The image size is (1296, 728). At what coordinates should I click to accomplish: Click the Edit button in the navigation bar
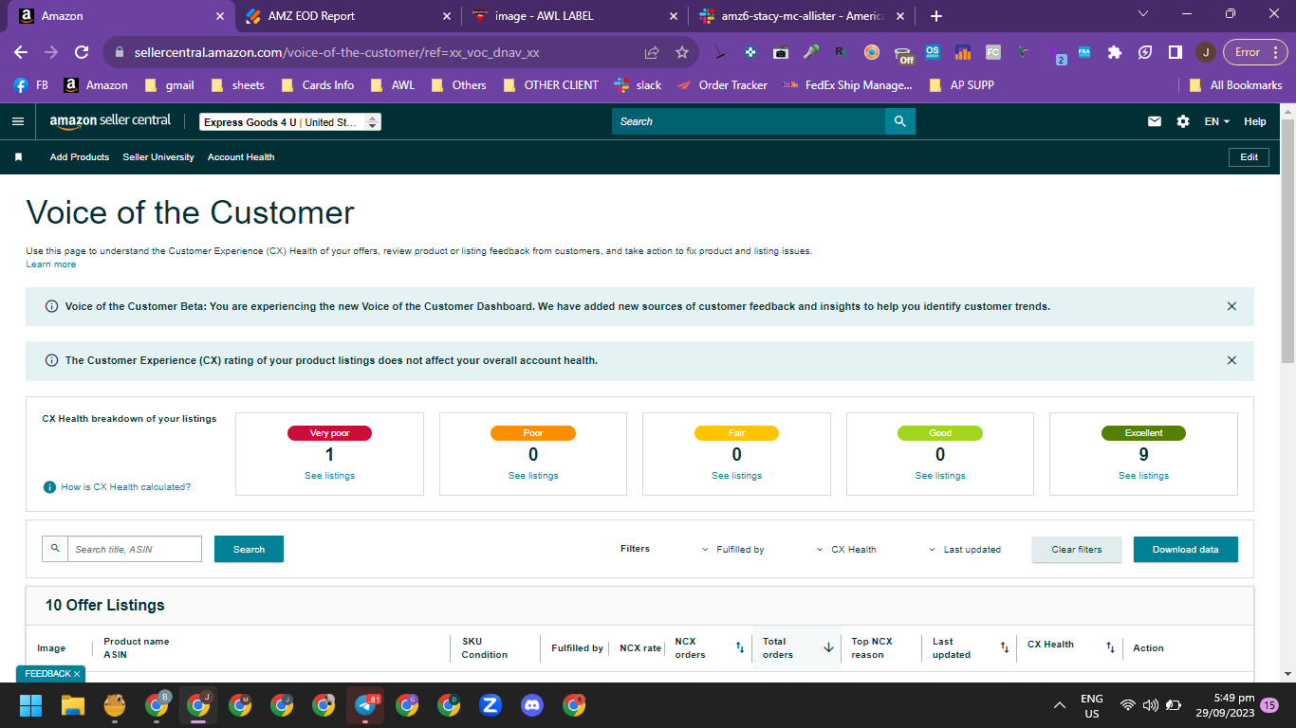[x=1249, y=157]
